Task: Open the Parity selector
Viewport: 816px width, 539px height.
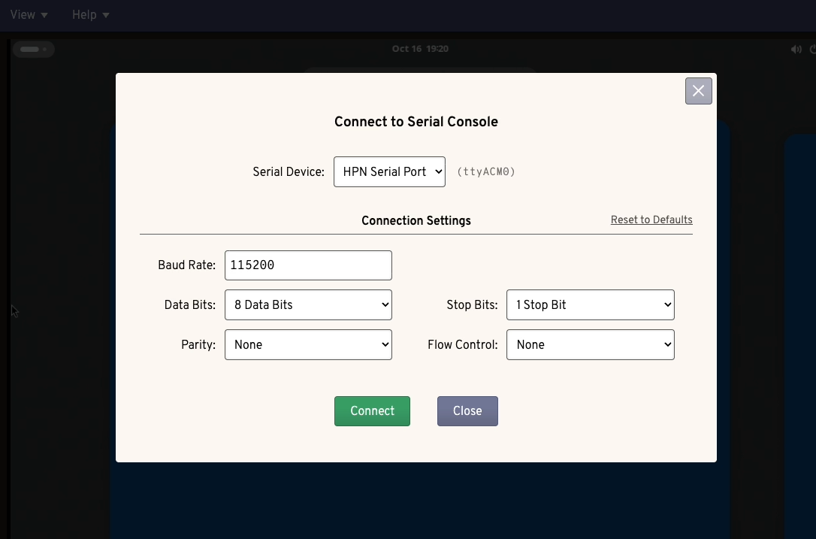Action: click(308, 344)
